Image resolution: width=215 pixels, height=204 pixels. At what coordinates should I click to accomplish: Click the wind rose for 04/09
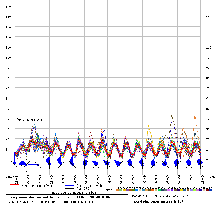click(x=119, y=165)
